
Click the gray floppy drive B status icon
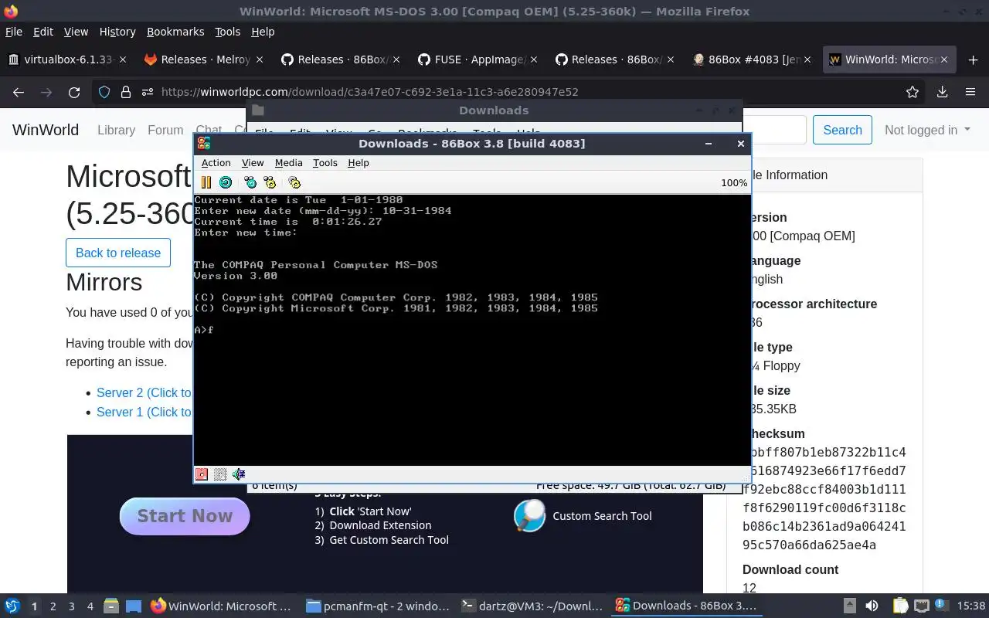tap(220, 474)
